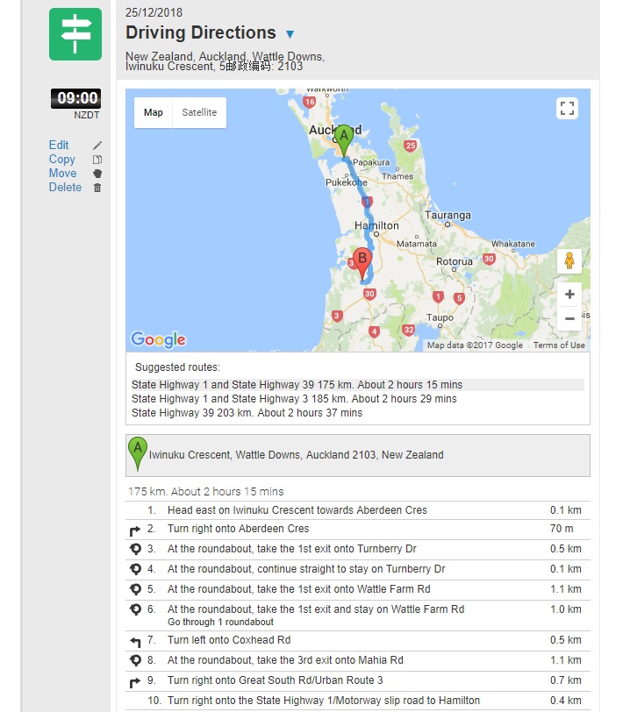Click the 175 km About 2 hours summary

[205, 492]
